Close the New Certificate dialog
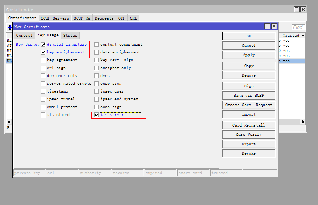The height and width of the screenshot is (205, 318). point(274,27)
